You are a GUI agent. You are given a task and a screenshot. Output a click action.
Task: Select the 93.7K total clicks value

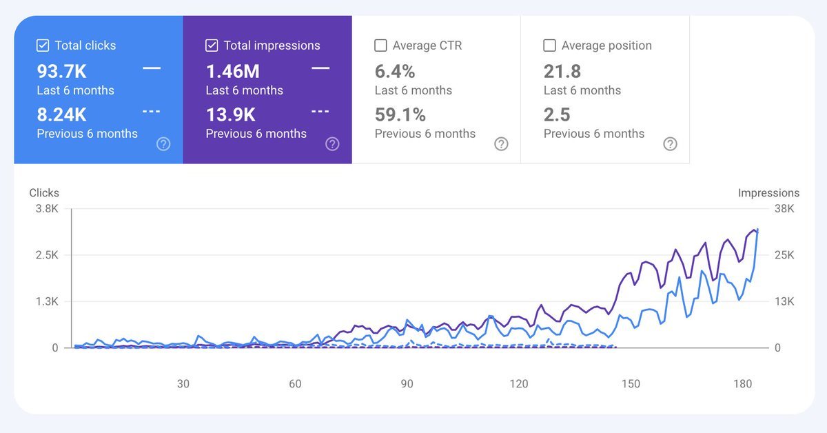coord(62,71)
